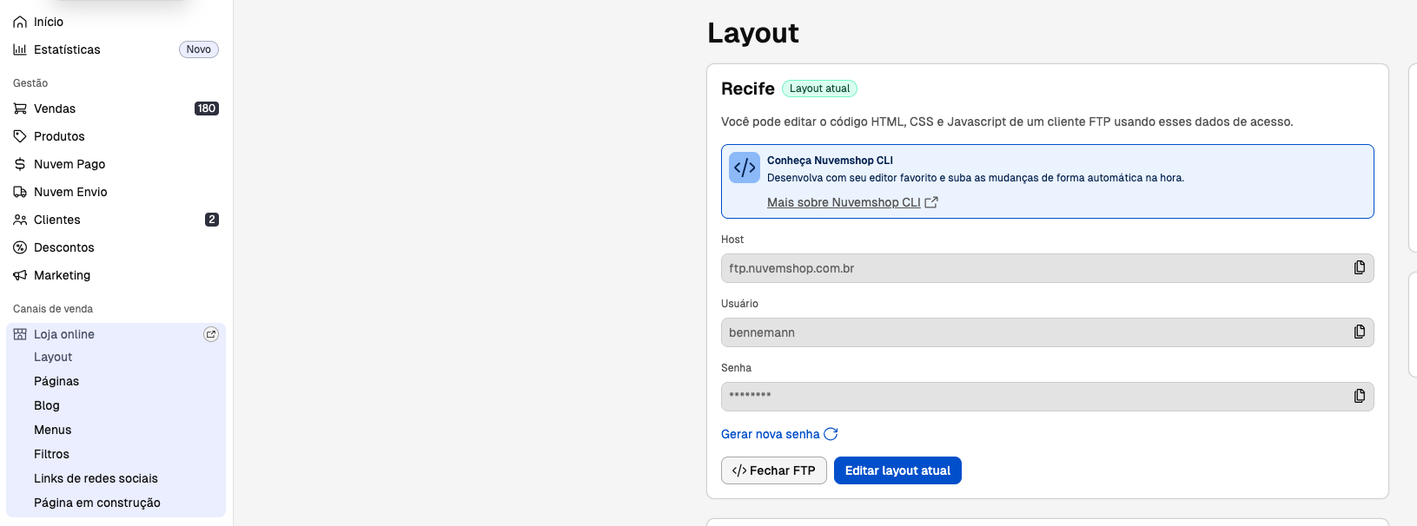This screenshot has width=1417, height=526.
Task: Copy the Senha field value
Action: pyautogui.click(x=1360, y=396)
